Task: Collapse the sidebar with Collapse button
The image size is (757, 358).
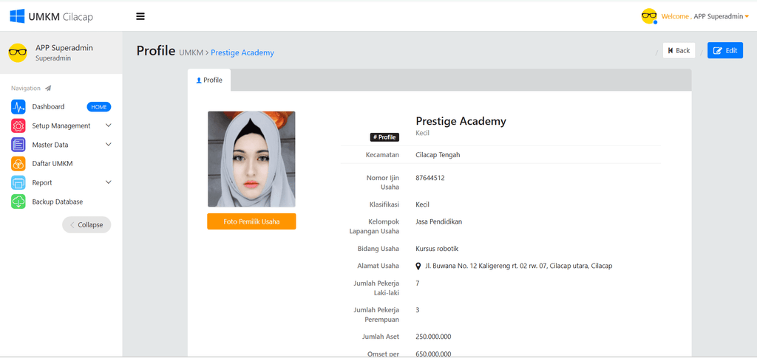Action: pos(86,225)
